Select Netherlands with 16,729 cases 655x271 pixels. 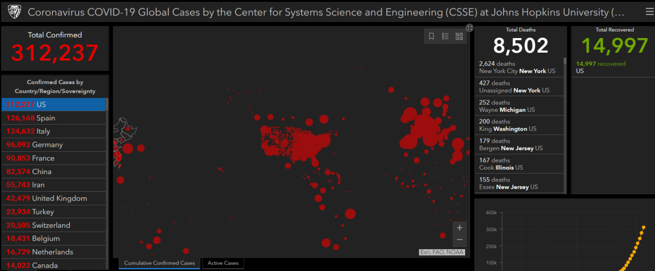coord(54,252)
